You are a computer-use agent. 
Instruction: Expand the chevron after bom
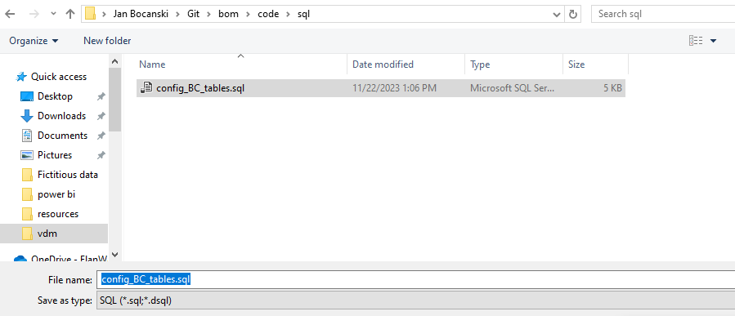tap(248, 14)
